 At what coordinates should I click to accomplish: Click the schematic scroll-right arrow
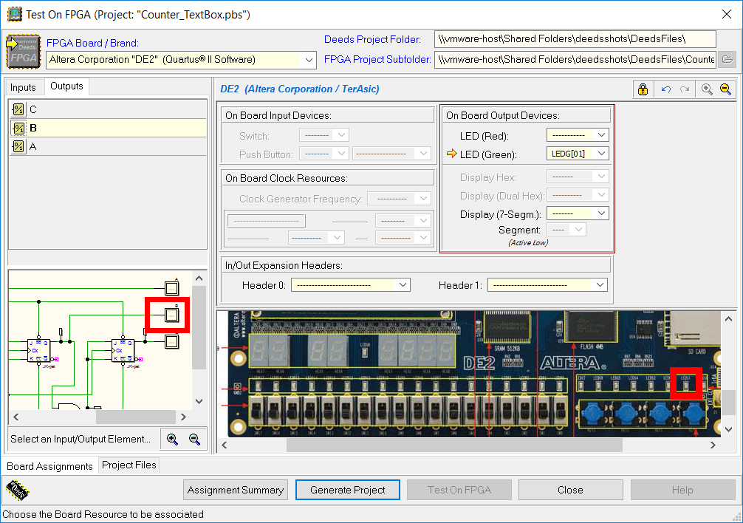pos(183,417)
